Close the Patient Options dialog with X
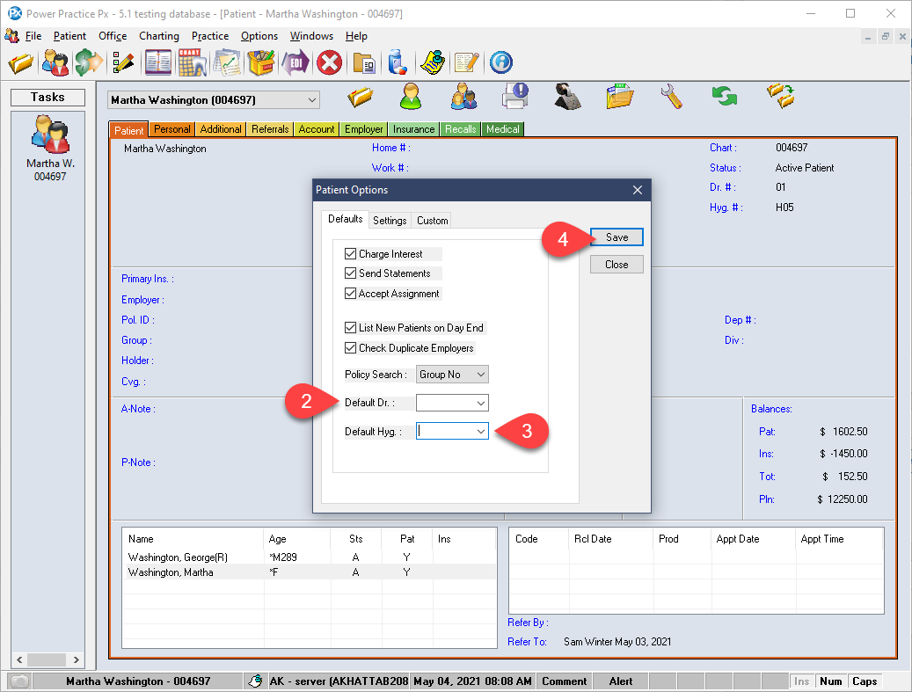Viewport: 912px width, 692px height. coord(638,190)
